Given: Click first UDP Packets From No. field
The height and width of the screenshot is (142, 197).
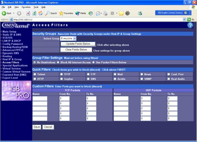Looking at the screenshot, I should (146, 99).
